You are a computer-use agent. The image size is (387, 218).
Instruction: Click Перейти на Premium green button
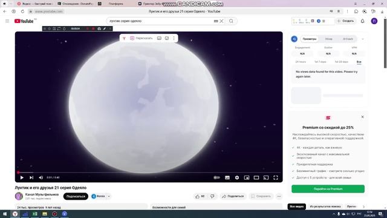pos(328,189)
